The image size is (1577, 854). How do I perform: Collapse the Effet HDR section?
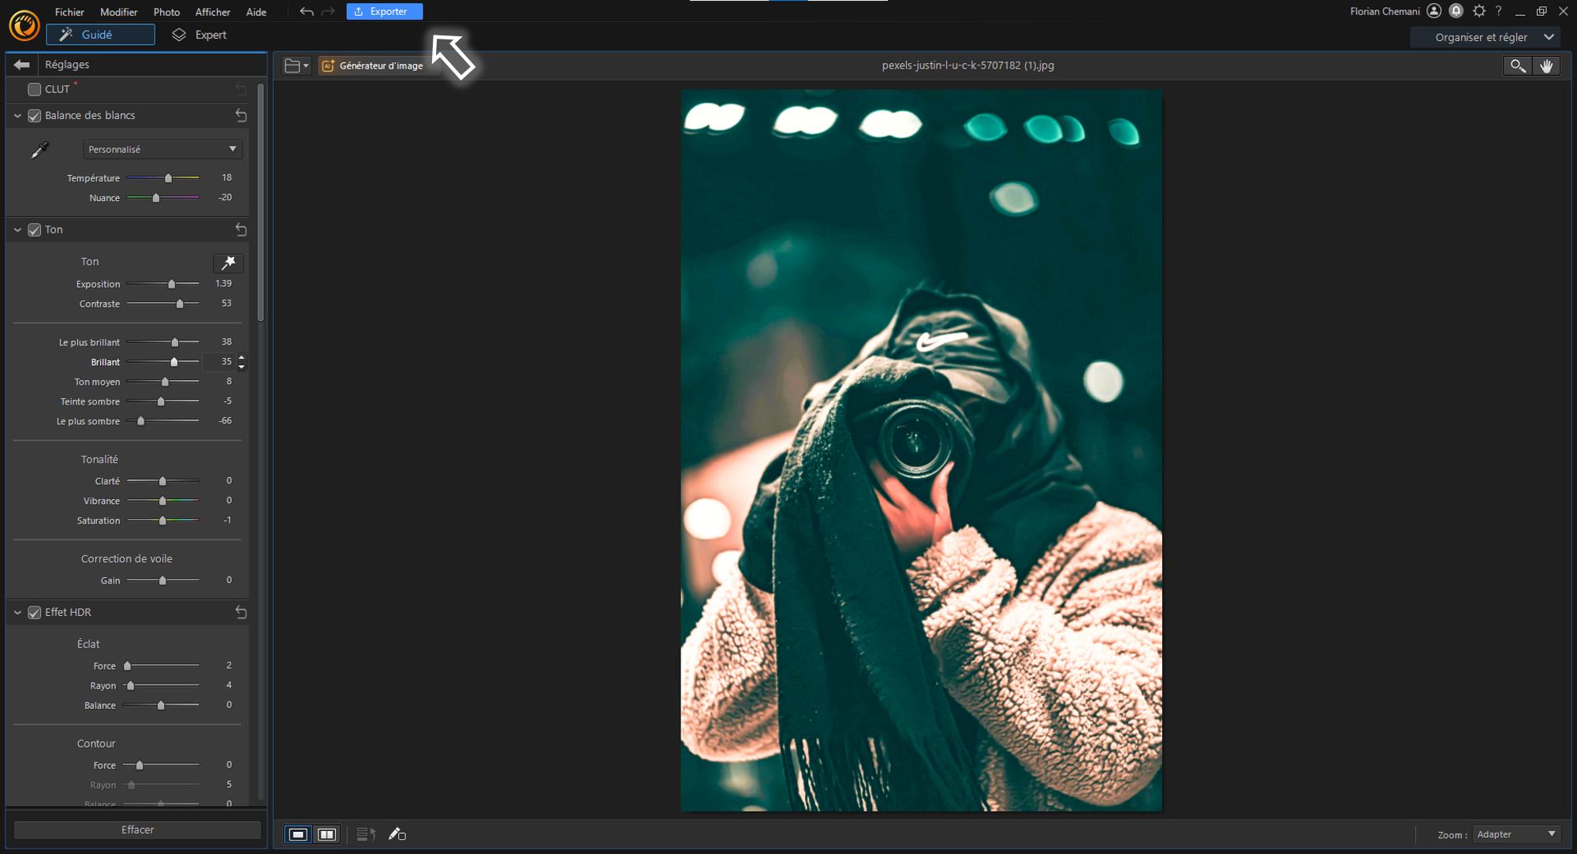(x=17, y=613)
